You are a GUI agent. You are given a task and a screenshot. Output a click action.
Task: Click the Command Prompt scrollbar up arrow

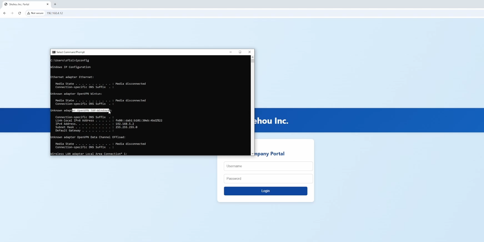pyautogui.click(x=252, y=57)
